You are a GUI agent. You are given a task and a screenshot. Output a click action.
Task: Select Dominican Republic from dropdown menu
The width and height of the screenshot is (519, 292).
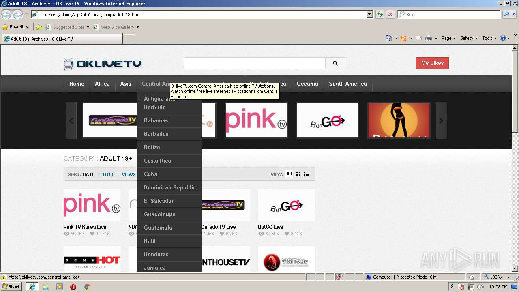point(169,187)
